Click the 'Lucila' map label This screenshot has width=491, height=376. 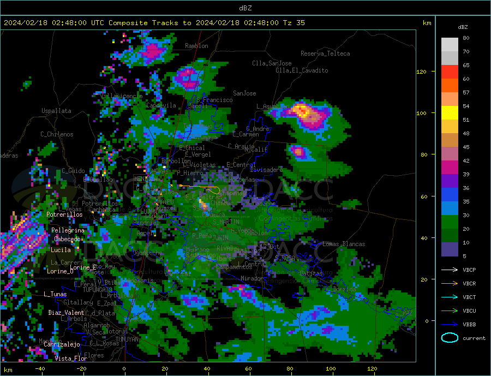(x=61, y=250)
